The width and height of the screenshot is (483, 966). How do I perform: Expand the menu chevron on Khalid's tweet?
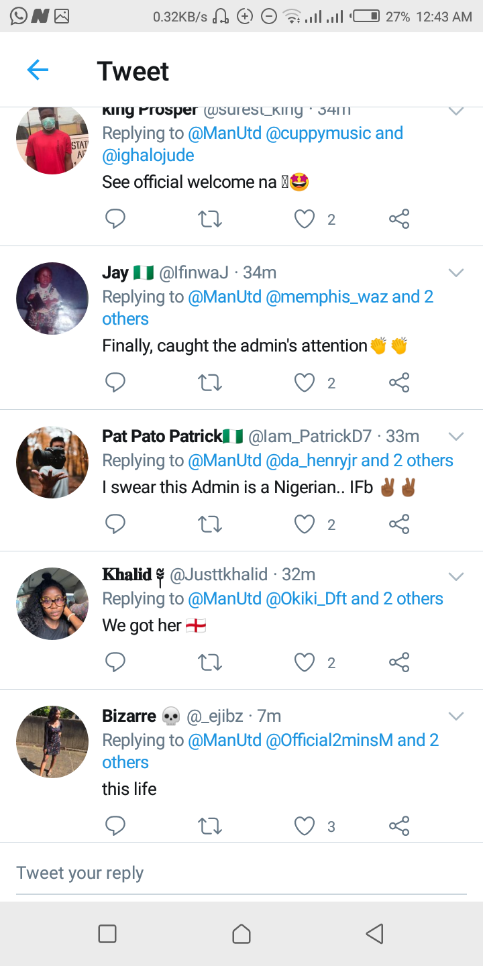[x=456, y=576]
